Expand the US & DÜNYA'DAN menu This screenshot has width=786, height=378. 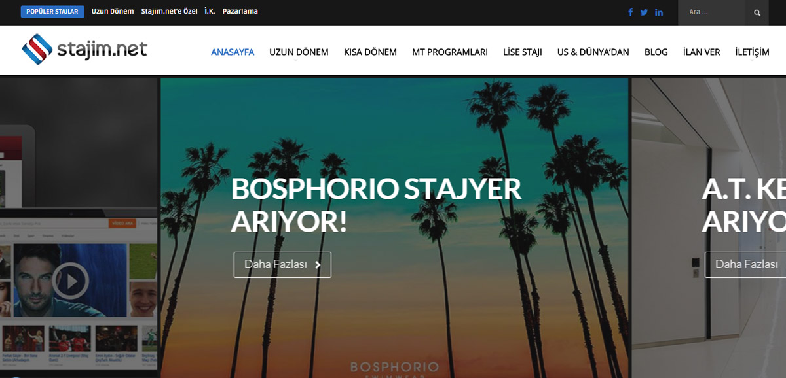593,52
